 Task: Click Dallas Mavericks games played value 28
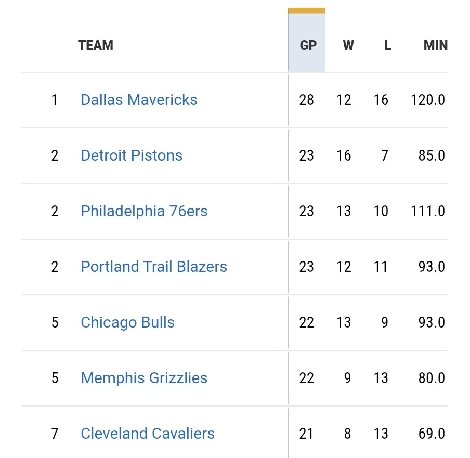(x=307, y=100)
